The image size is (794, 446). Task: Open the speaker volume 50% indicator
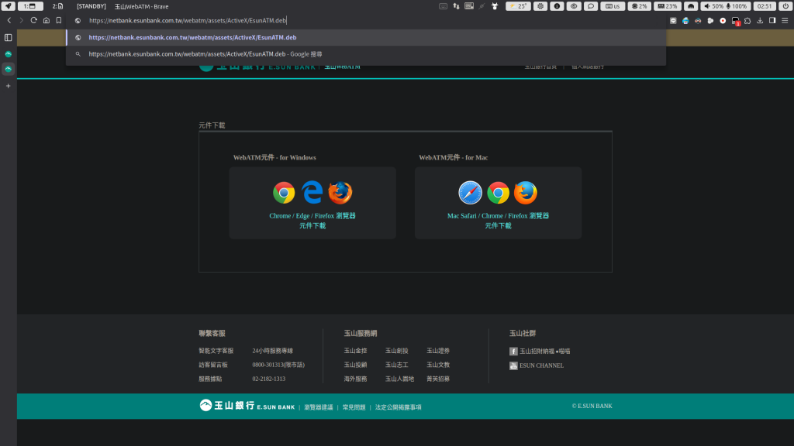click(713, 6)
